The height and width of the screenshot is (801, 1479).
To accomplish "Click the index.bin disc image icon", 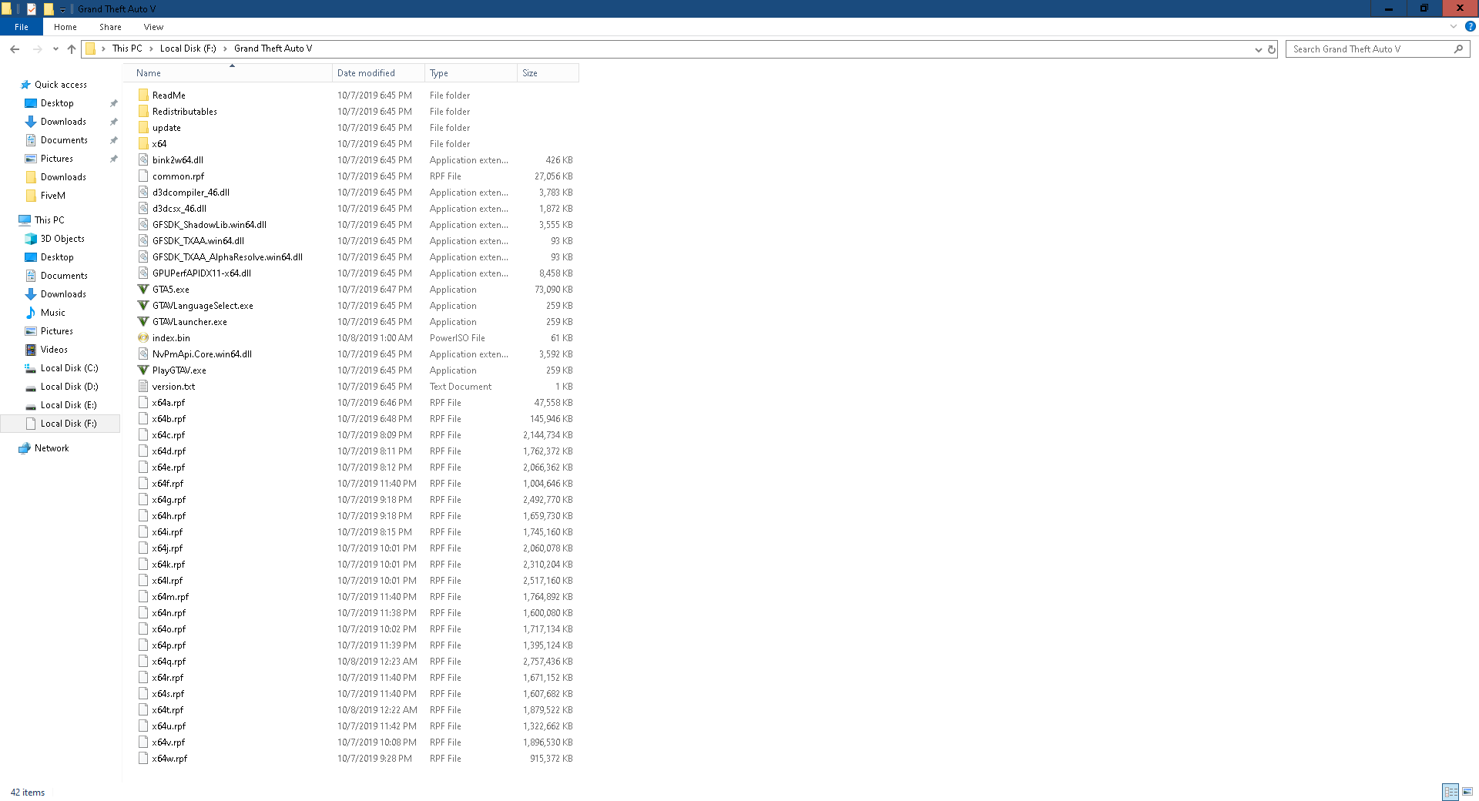I will tap(143, 338).
